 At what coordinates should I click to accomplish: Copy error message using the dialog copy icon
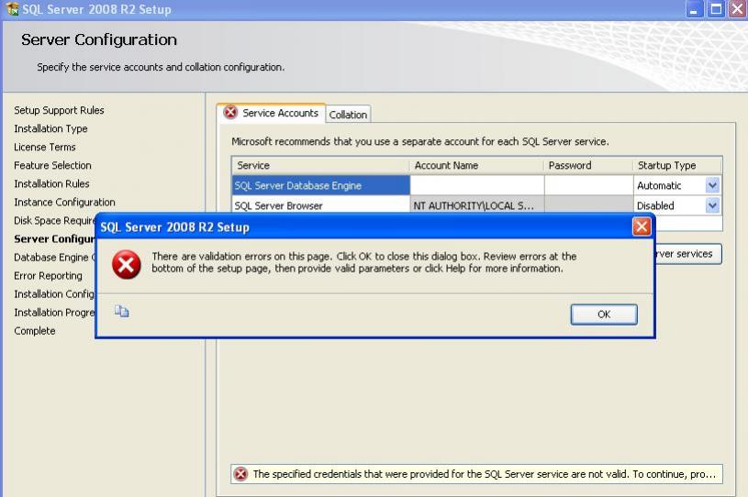[122, 311]
